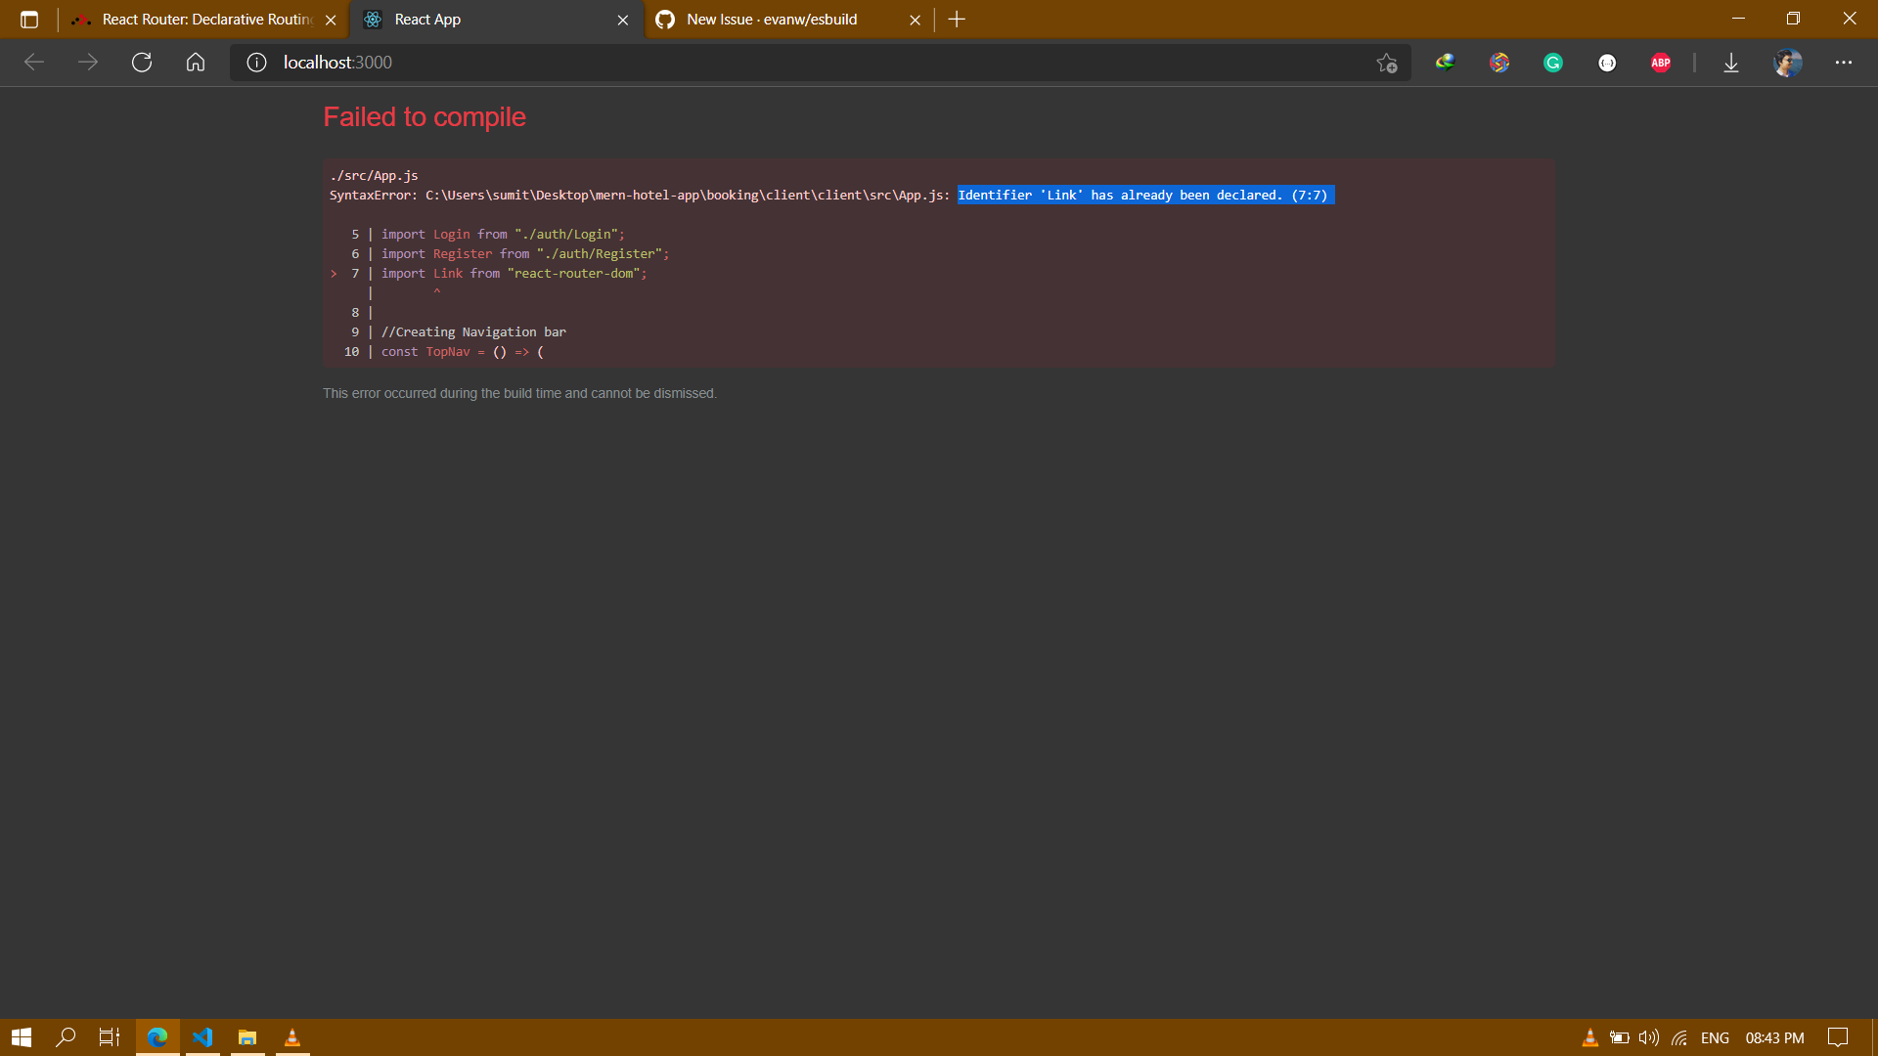Open the Grammarly extension
Image resolution: width=1878 pixels, height=1056 pixels.
click(x=1553, y=62)
